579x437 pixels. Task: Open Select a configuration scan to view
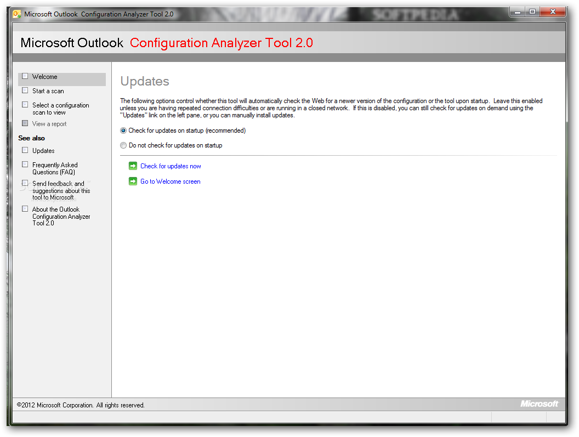[60, 109]
